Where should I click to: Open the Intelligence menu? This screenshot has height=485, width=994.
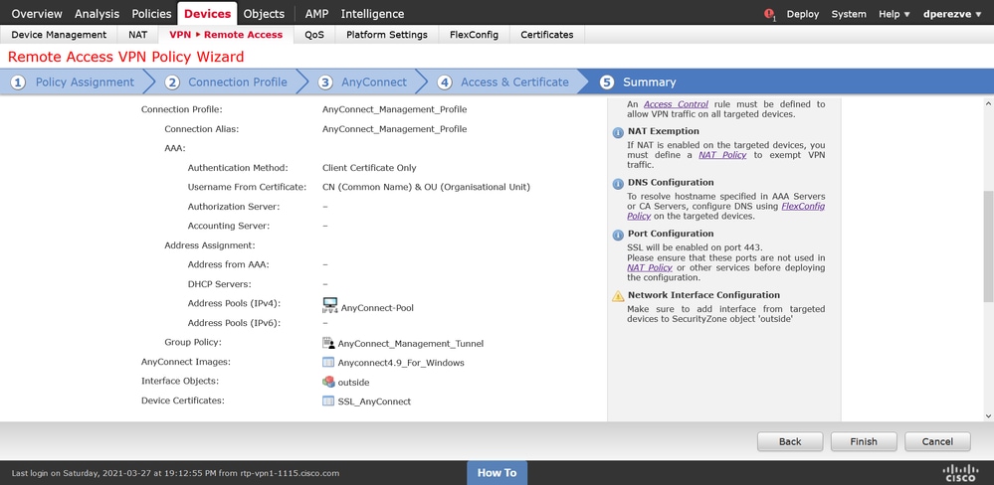[x=372, y=13]
